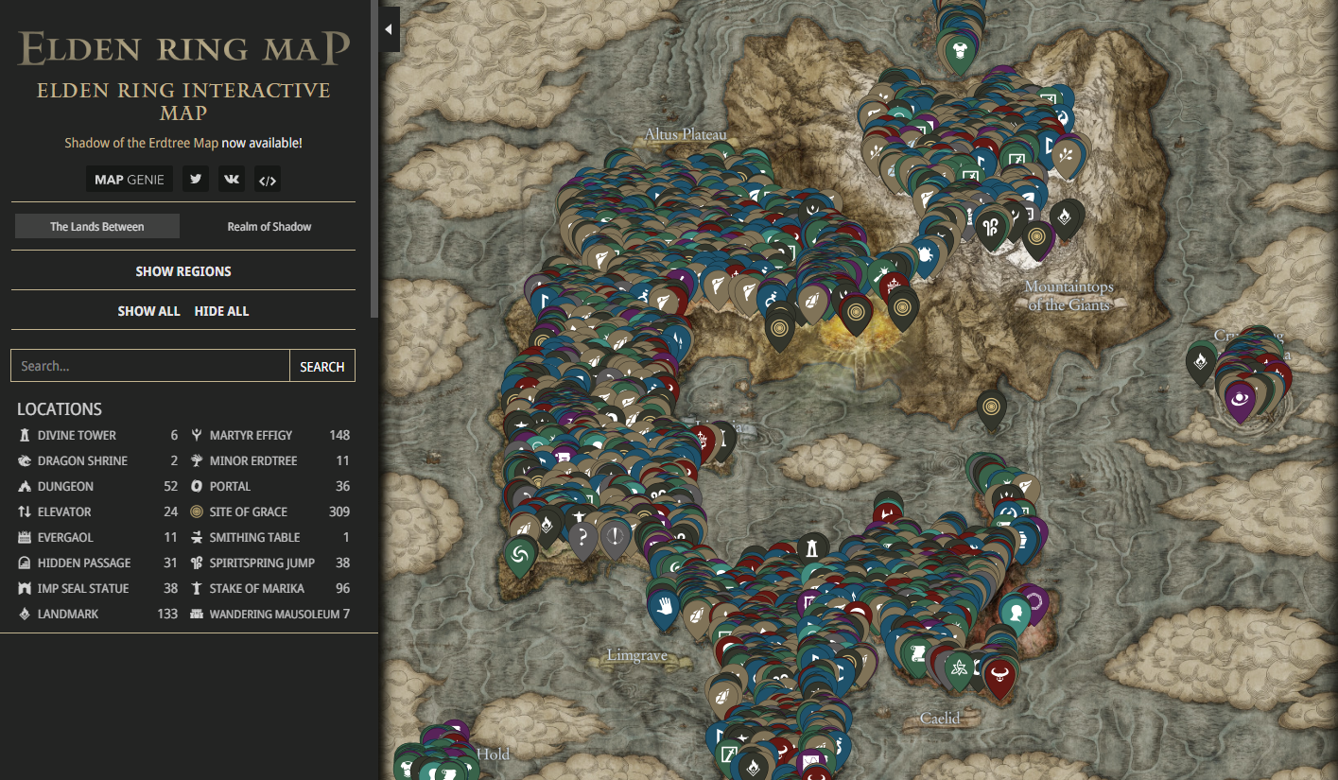Click the flame marker at the bottom edge below Limgrave

click(754, 765)
